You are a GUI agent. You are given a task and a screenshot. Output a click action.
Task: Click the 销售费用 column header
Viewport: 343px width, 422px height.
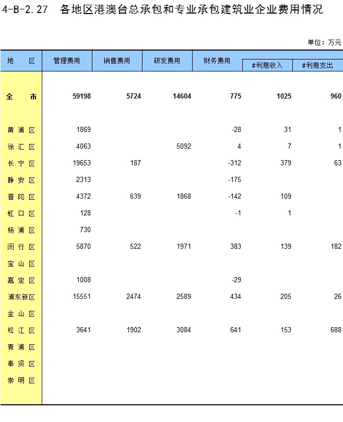coord(117,61)
